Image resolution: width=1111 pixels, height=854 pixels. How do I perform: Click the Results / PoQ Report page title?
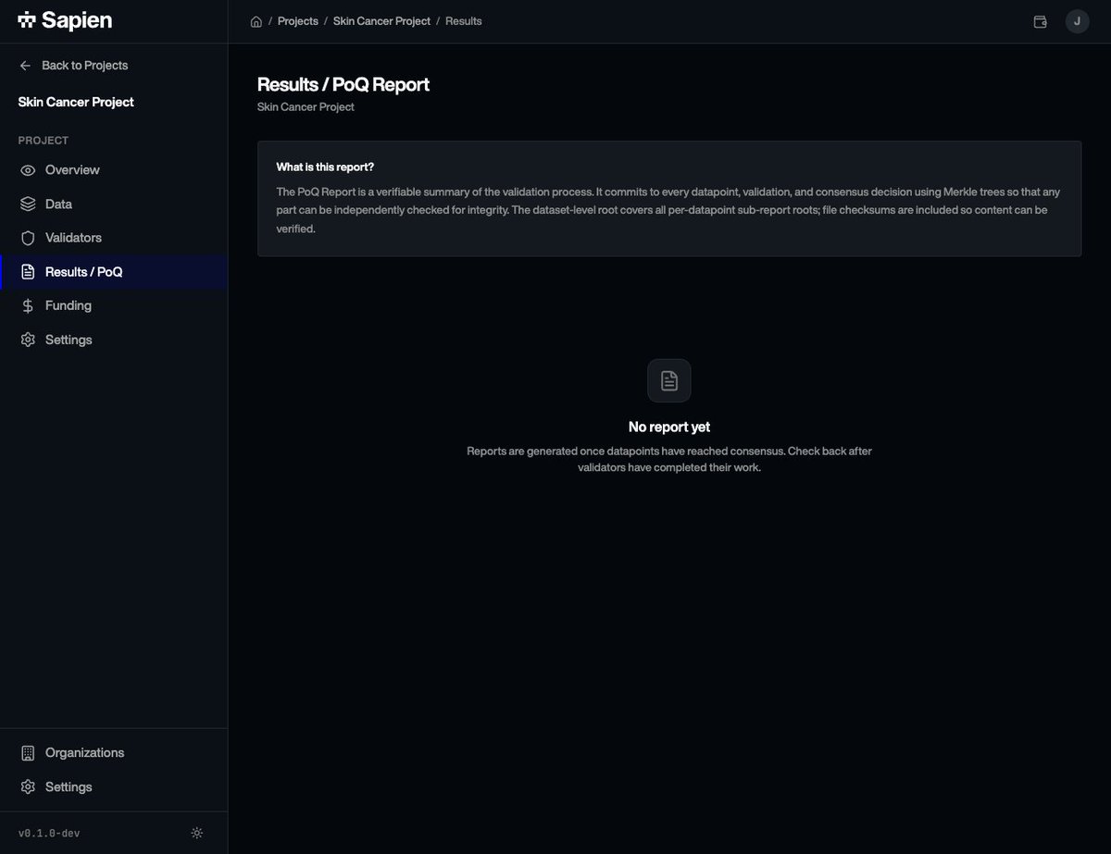click(343, 84)
